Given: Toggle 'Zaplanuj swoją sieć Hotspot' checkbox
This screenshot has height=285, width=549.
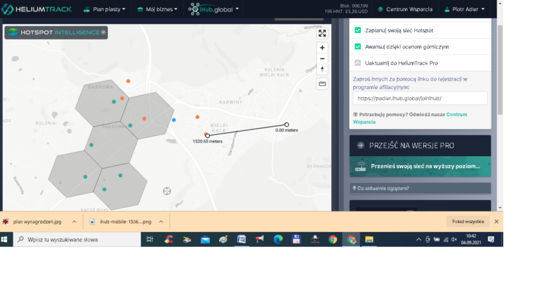Looking at the screenshot, I should point(358,30).
